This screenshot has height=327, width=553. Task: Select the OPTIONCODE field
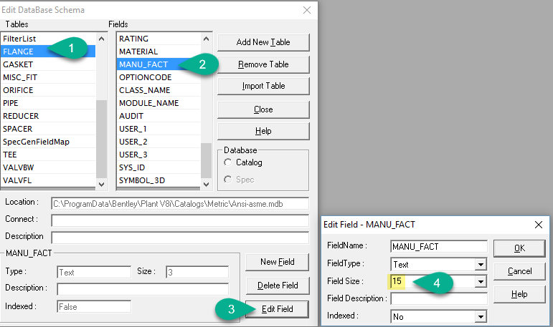click(159, 77)
